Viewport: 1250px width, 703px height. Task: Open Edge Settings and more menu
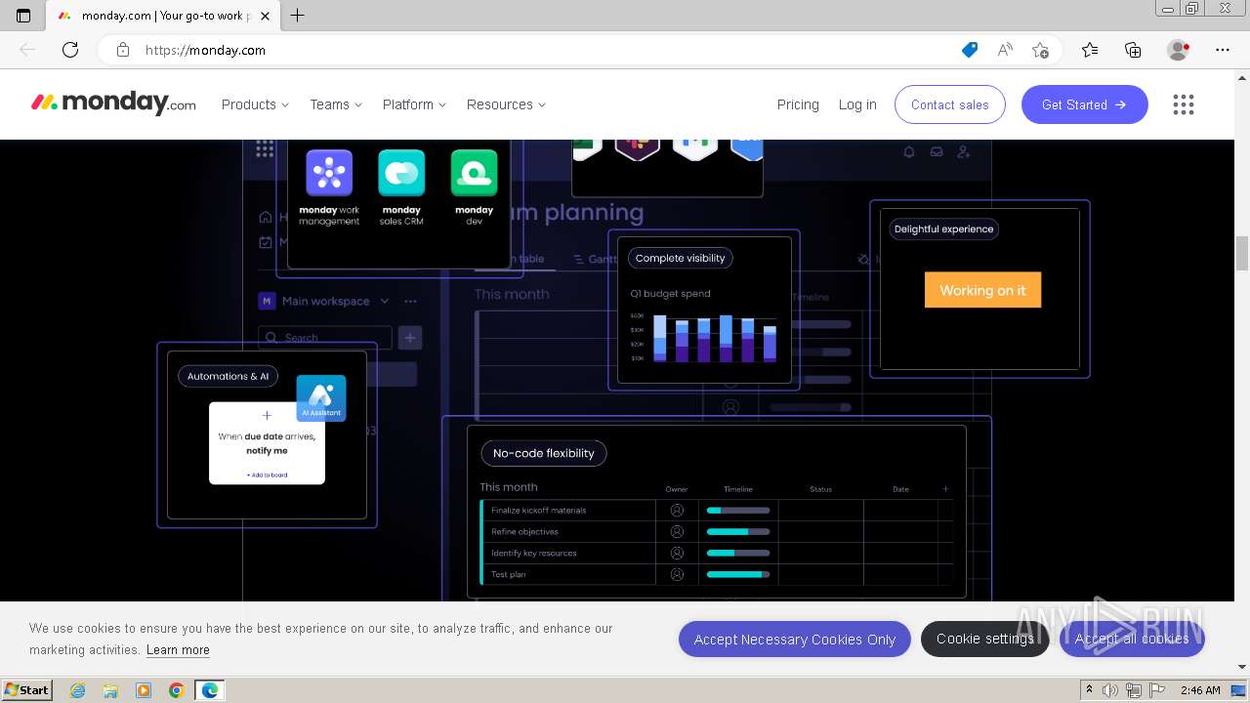coord(1223,50)
